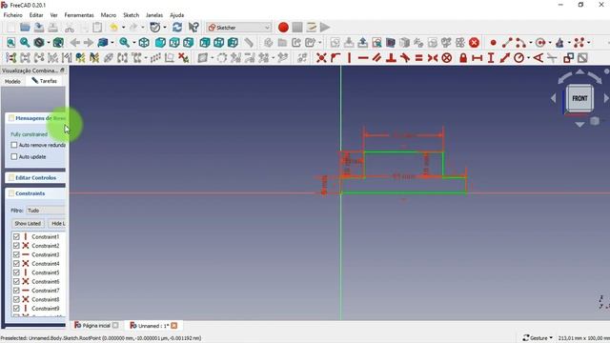This screenshot has width=610, height=343.
Task: Uncheck the Constraint3 checkbox
Action: pyautogui.click(x=16, y=254)
